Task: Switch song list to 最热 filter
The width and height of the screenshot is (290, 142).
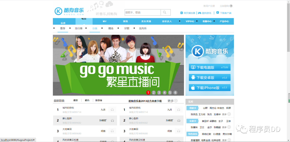Action: [87, 100]
